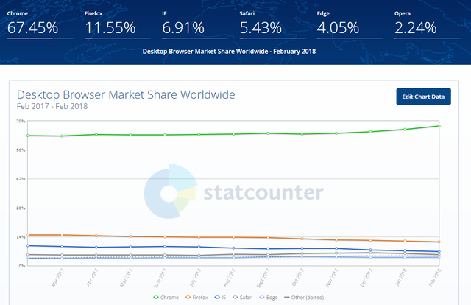Click the Firefox 11.55% statistic

(118, 24)
